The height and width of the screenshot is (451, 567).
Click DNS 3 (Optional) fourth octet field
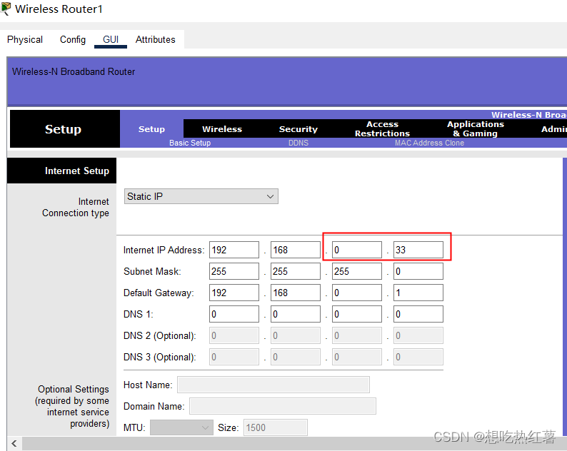(418, 357)
